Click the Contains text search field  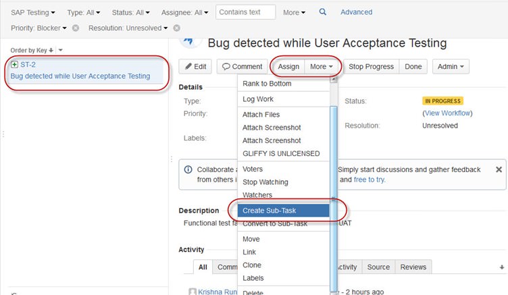tap(245, 12)
